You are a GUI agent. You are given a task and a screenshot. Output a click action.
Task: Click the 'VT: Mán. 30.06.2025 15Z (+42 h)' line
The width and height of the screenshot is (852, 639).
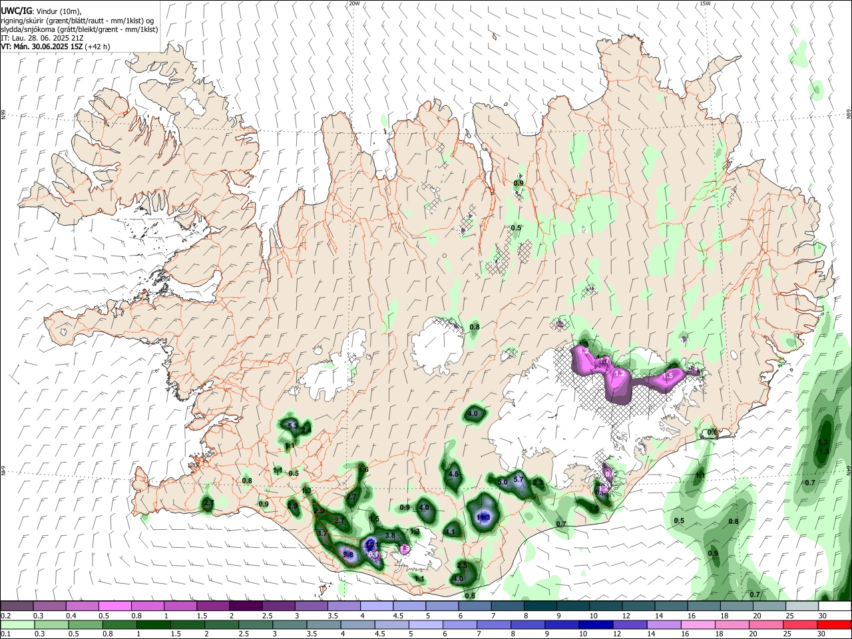55,47
